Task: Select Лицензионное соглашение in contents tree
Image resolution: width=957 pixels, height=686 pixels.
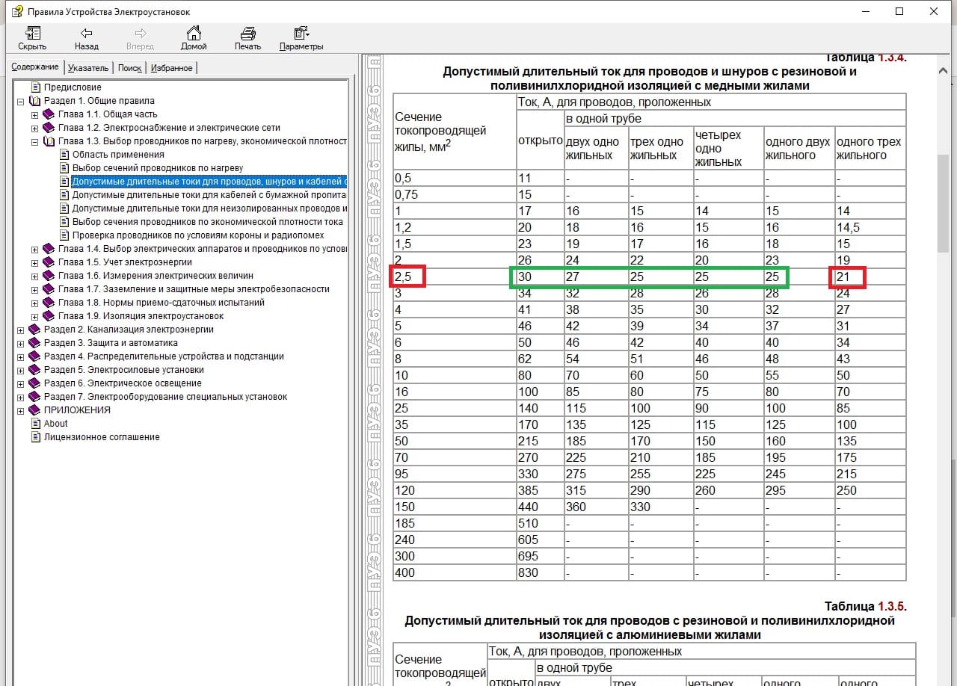Action: click(102, 437)
